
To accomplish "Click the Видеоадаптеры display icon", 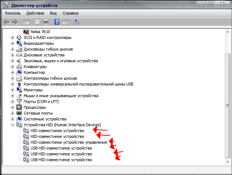I will tap(19, 43).
